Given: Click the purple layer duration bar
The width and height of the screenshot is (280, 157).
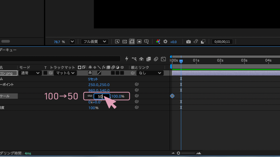Looking at the screenshot, I should click(226, 73).
